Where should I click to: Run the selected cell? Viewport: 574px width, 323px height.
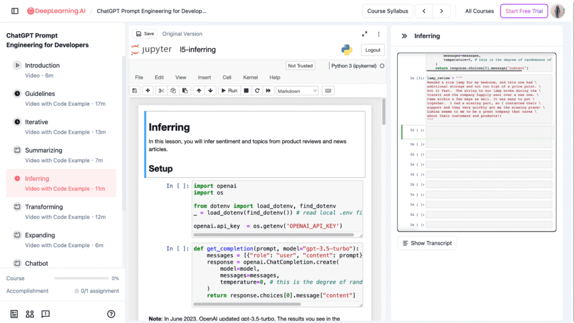point(229,91)
